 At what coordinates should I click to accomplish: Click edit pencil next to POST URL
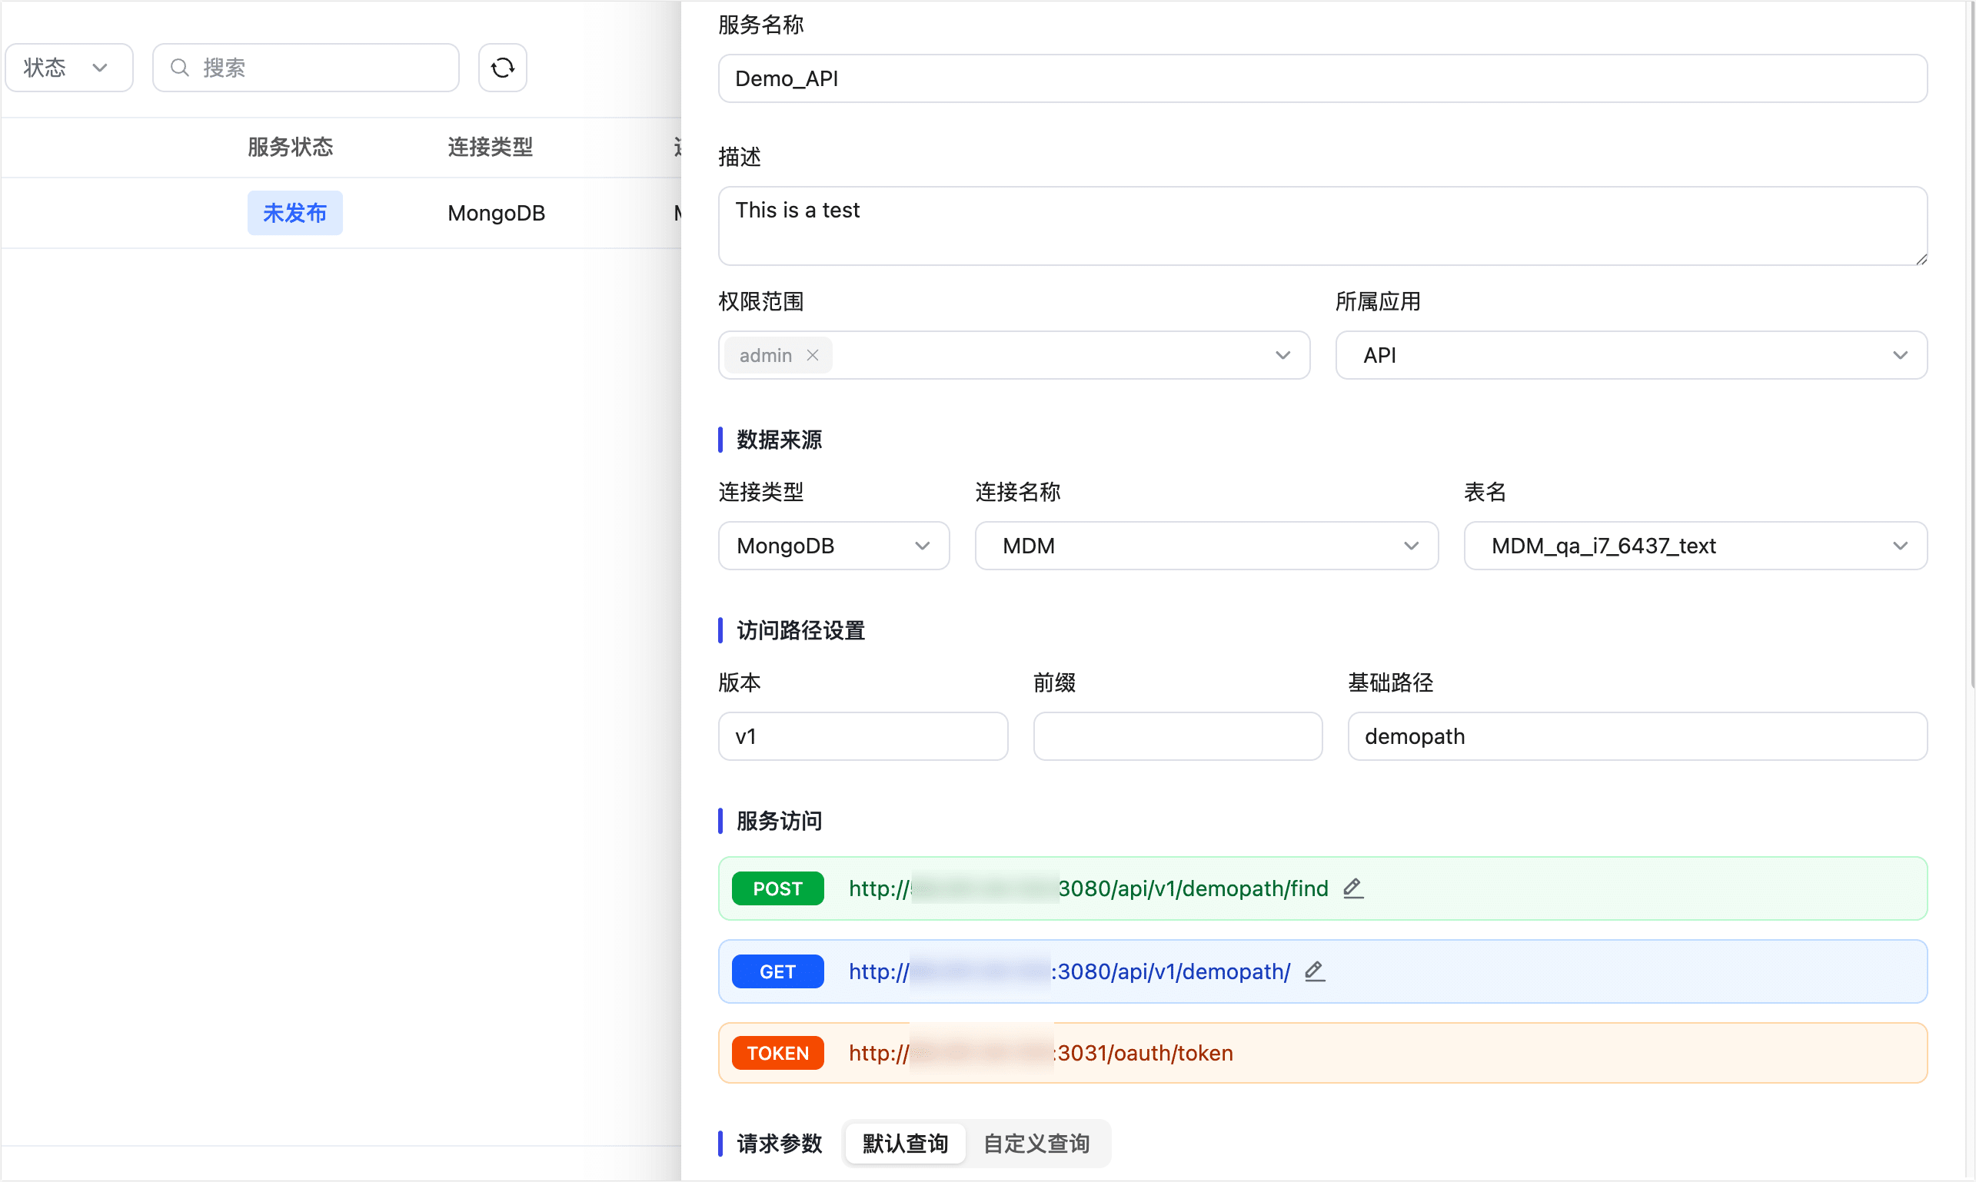click(1353, 888)
